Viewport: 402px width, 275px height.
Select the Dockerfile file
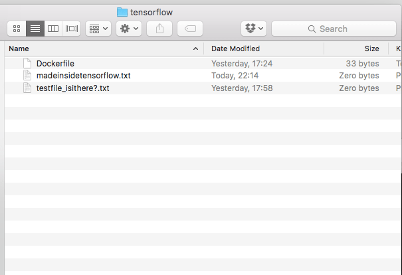(x=55, y=64)
